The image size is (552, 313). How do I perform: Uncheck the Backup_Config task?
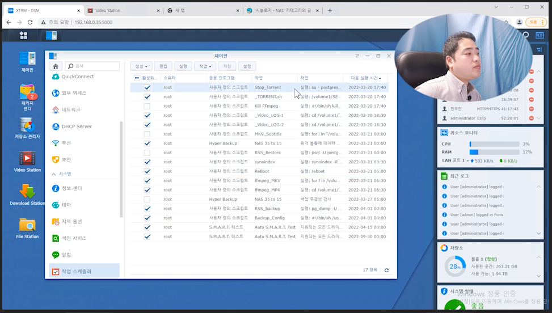147,218
